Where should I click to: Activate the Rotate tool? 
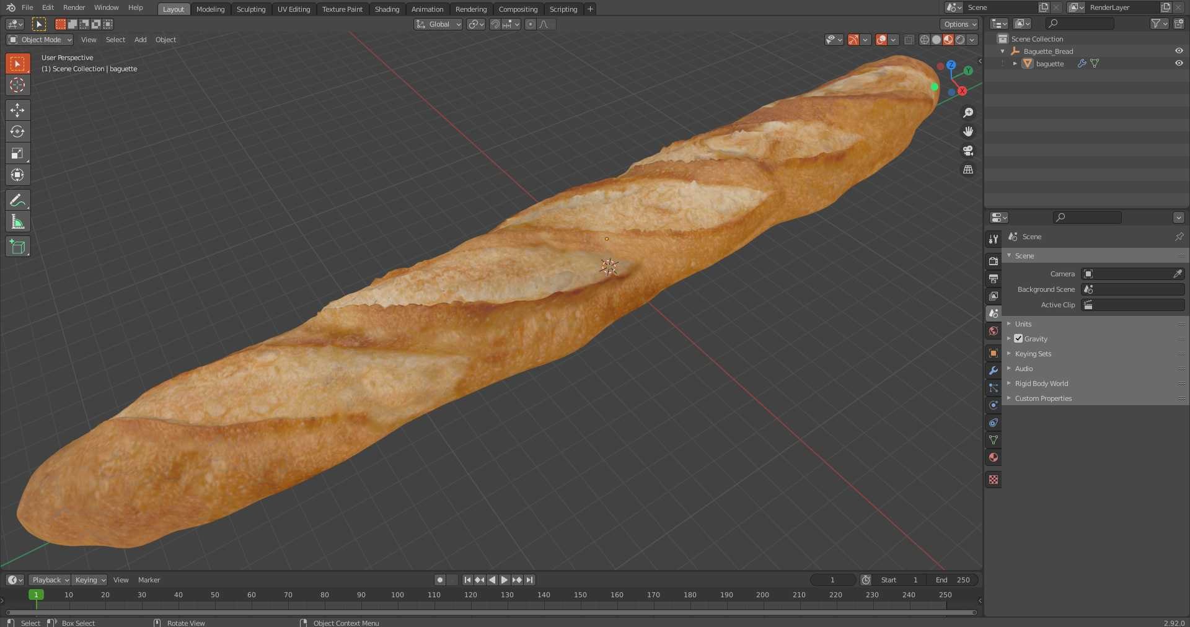point(17,131)
